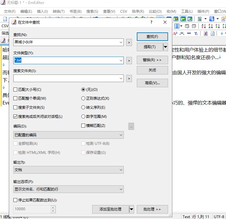The height and width of the screenshot is (219, 226).
Task: Click sort numbers ascending 0-9 icon
Action: [x=218, y=26]
